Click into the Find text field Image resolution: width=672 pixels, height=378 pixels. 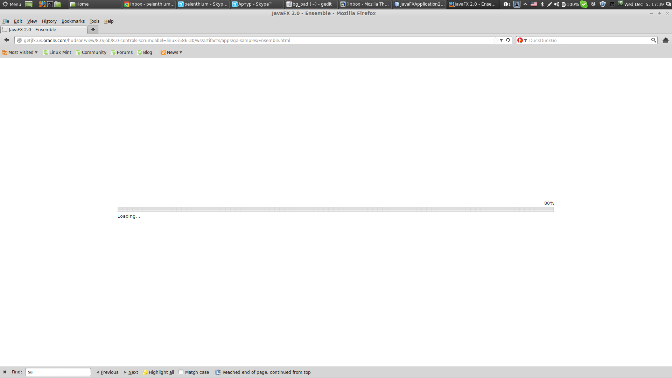pos(58,372)
